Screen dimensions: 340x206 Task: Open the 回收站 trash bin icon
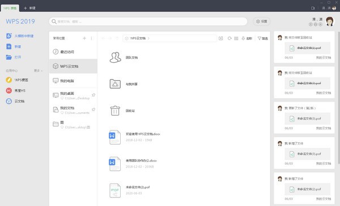coord(115,111)
